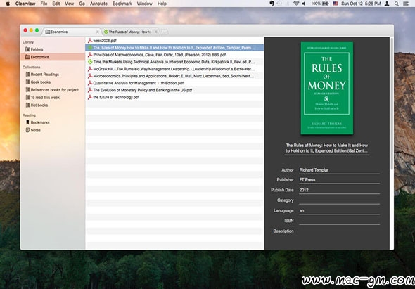415x289 pixels.
Task: Click the PDF icon of Principles of Macroeconomics
Action: (x=90, y=55)
